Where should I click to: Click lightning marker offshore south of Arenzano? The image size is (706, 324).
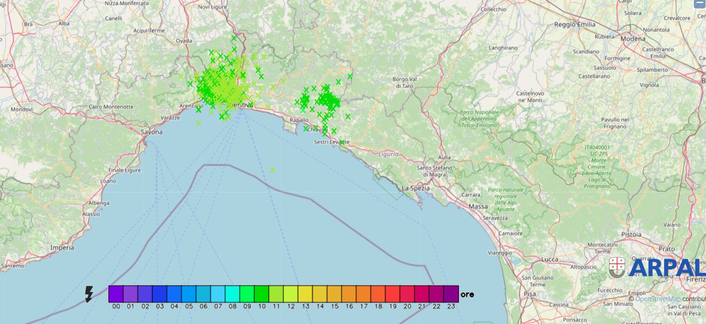pos(198,123)
